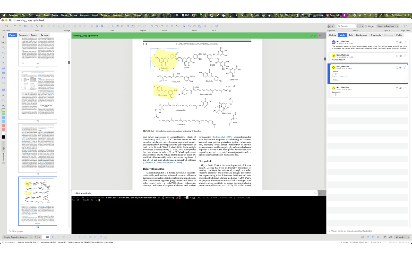
Task: Open the Compare menu
Action: pyautogui.click(x=84, y=15)
